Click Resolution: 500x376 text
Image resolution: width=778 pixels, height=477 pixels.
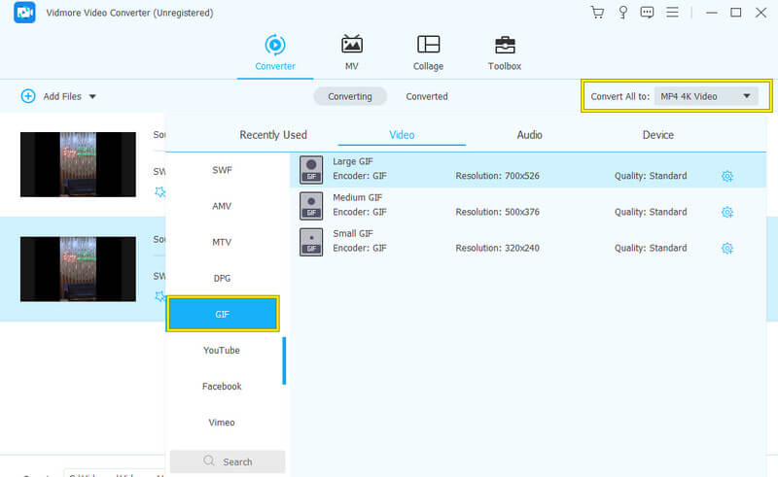[x=497, y=212]
